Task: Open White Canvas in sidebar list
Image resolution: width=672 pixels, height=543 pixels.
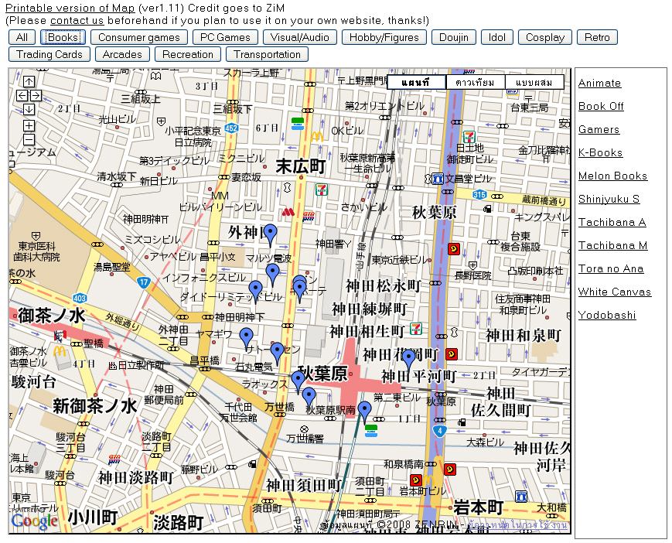Action: pos(615,292)
